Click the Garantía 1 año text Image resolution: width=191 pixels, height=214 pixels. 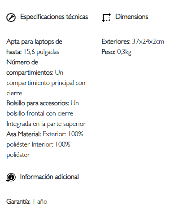click(27, 201)
